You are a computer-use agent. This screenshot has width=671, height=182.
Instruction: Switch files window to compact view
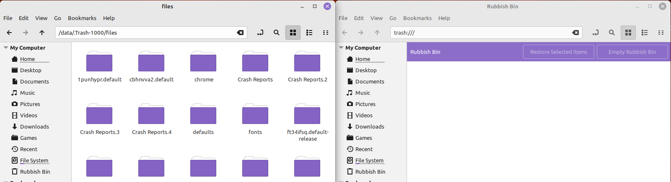[326, 33]
